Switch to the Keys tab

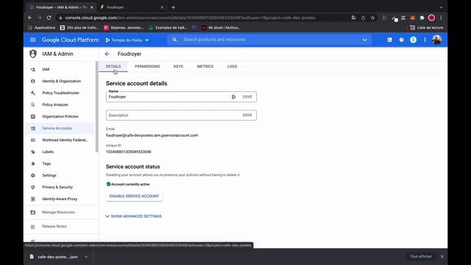(178, 66)
